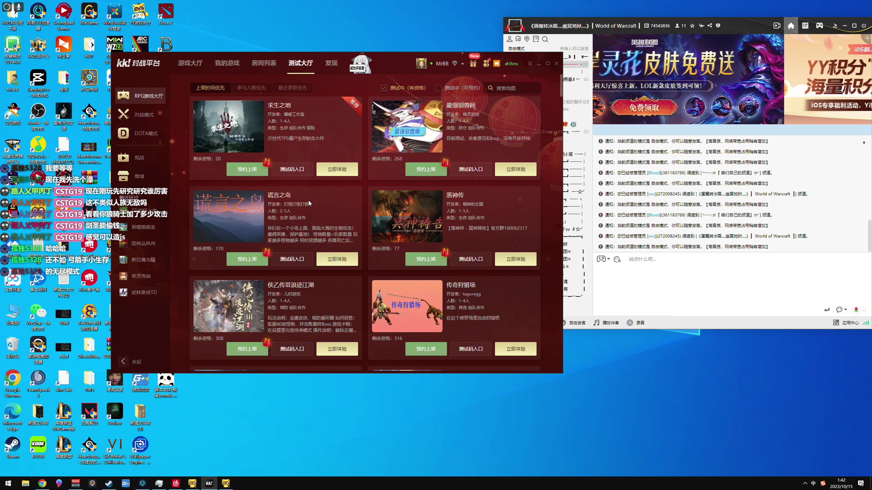
Task: Open 应用中心 grid icon in YY
Action: coord(836,323)
